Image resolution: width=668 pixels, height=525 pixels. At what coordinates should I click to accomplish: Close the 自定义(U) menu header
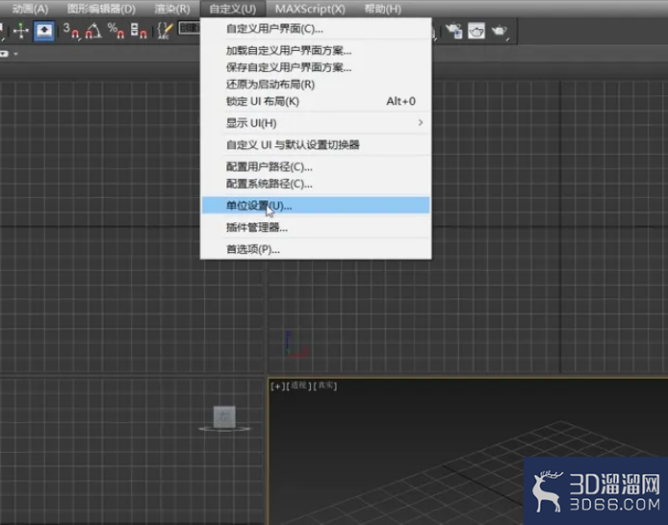233,9
